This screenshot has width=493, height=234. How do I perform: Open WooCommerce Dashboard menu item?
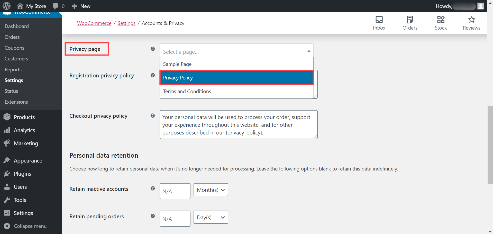point(17,26)
